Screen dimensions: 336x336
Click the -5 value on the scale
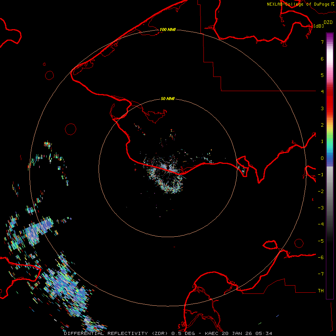321,241
